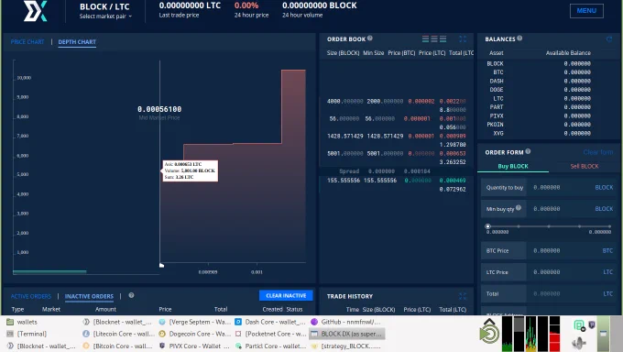Viewport: 623px width, 352px height.
Task: Switch to Litecoin Core wallet taskbar window
Action: tap(118, 334)
